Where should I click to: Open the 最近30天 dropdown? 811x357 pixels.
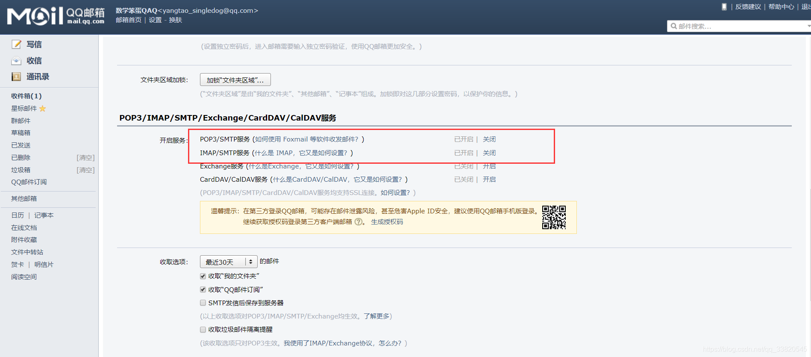(x=229, y=262)
